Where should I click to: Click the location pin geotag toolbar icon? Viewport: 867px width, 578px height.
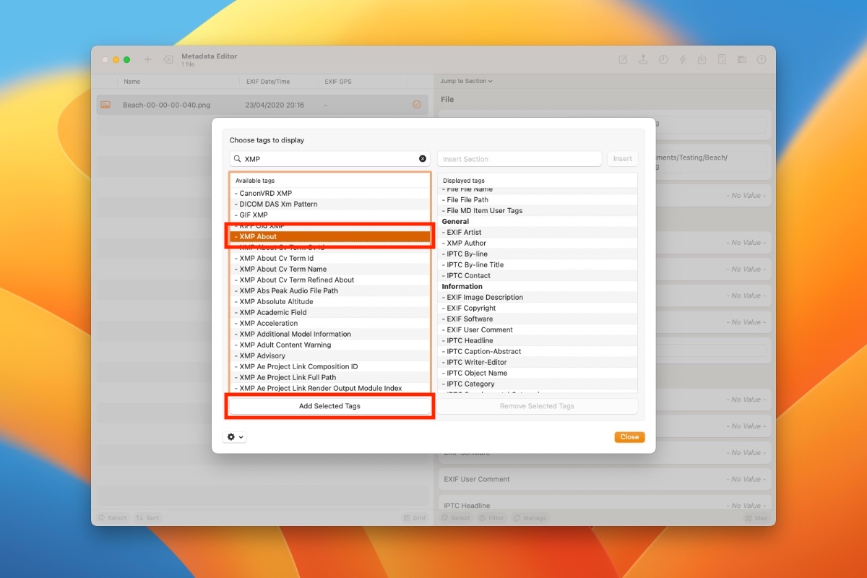(x=643, y=60)
